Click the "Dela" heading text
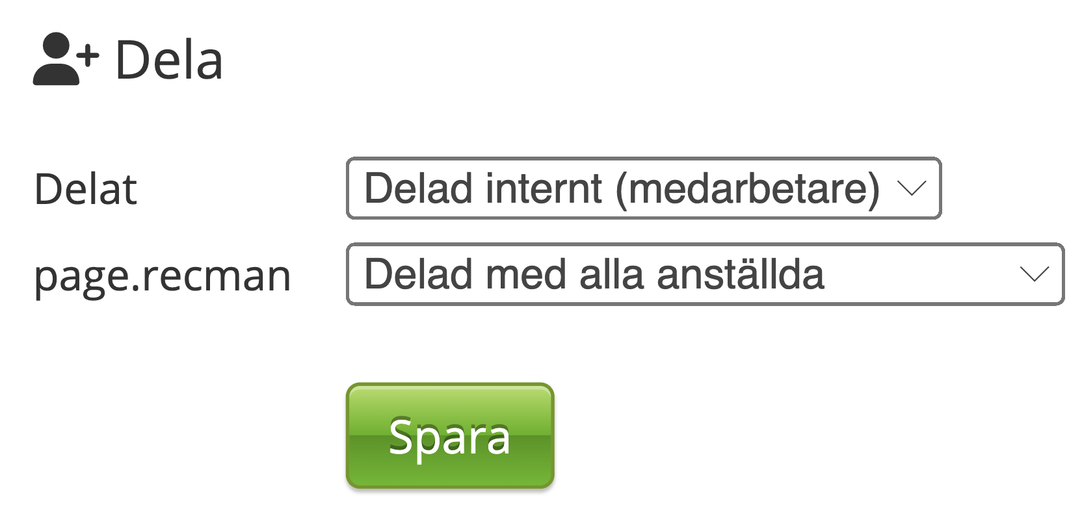The image size is (1082, 512). pos(169,60)
